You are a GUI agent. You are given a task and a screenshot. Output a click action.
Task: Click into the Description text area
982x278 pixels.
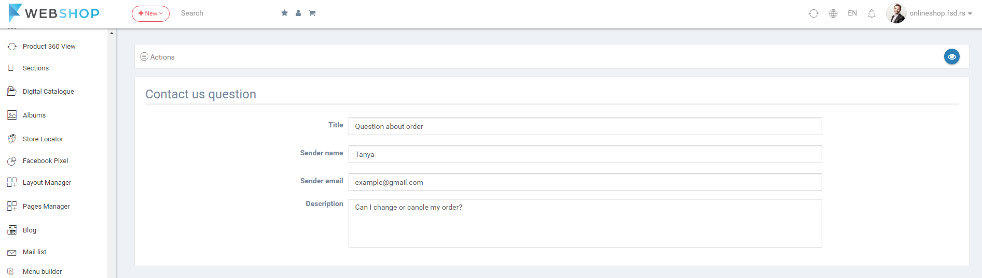click(x=585, y=223)
